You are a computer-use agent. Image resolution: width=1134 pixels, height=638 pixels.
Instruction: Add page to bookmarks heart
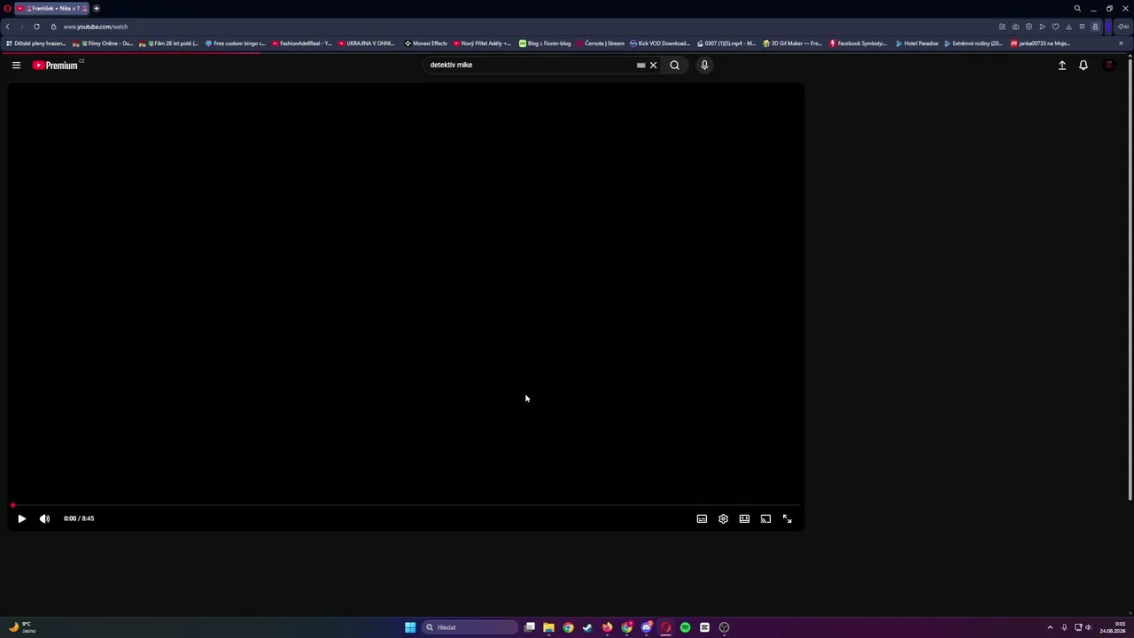(1055, 27)
